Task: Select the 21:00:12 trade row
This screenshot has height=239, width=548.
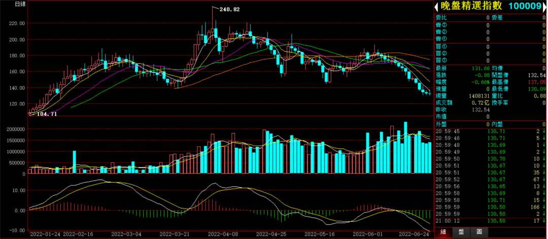Action: point(490,221)
